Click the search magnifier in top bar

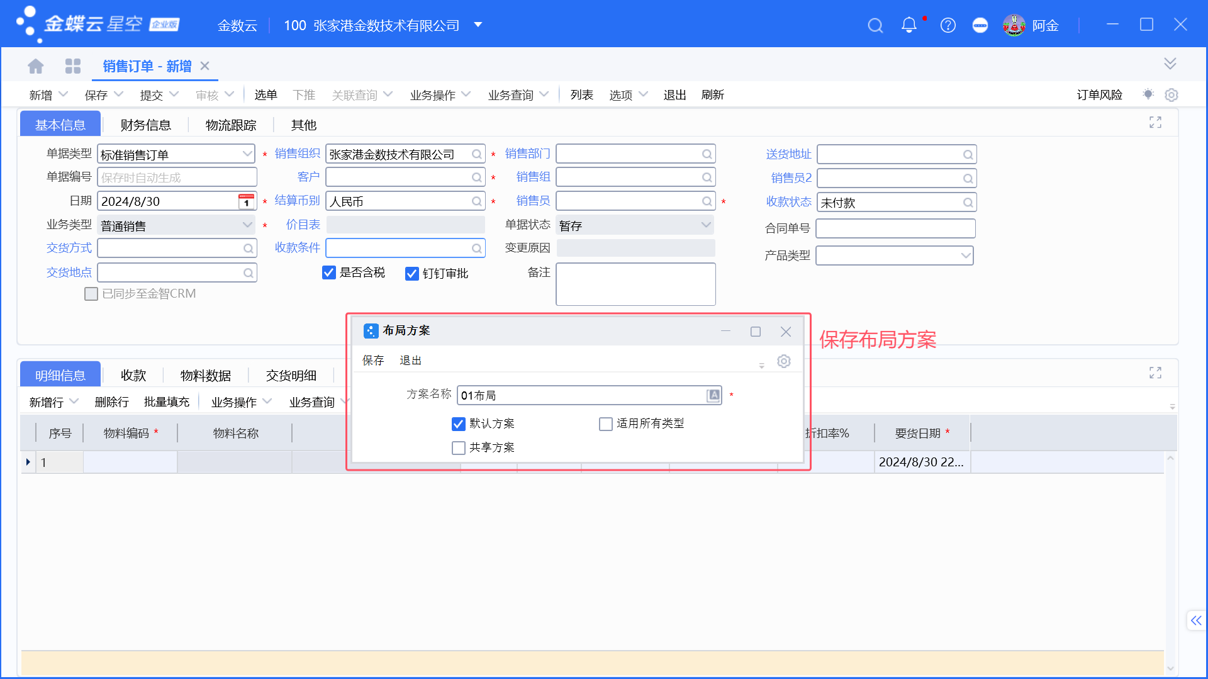[x=875, y=26]
